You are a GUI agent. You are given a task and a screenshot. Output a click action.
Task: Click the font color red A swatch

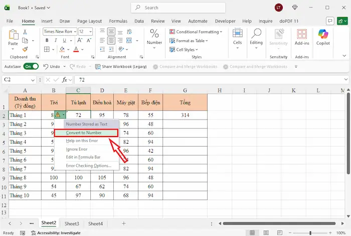pyautogui.click(x=75, y=50)
